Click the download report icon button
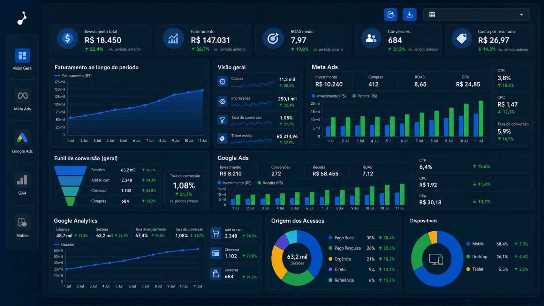The height and width of the screenshot is (306, 544). (410, 15)
